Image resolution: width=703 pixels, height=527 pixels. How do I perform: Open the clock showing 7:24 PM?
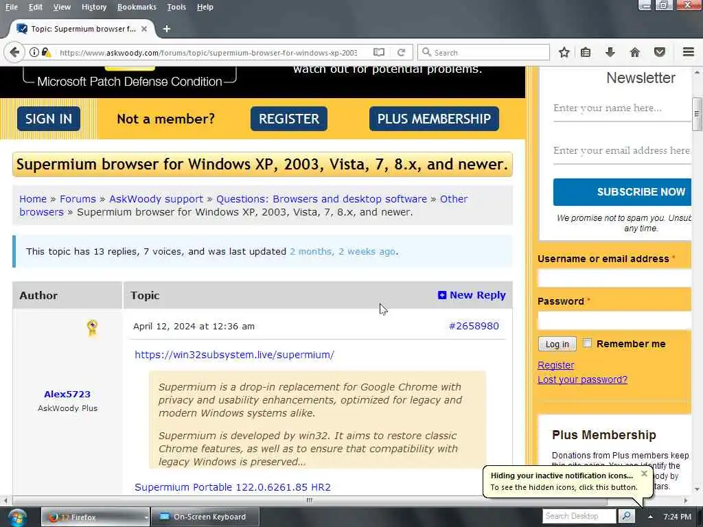(x=677, y=517)
